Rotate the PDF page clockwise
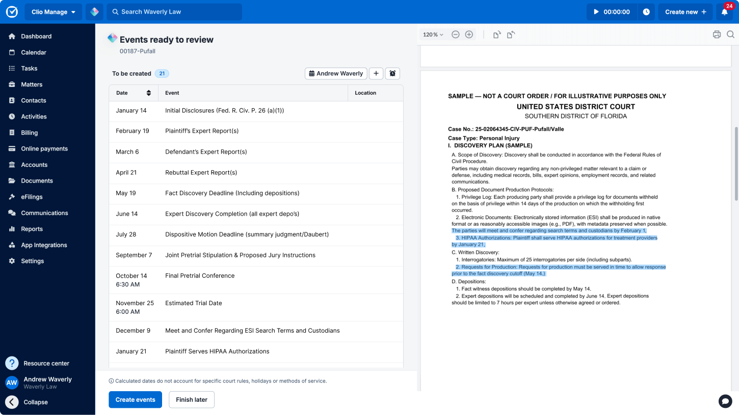 [496, 34]
